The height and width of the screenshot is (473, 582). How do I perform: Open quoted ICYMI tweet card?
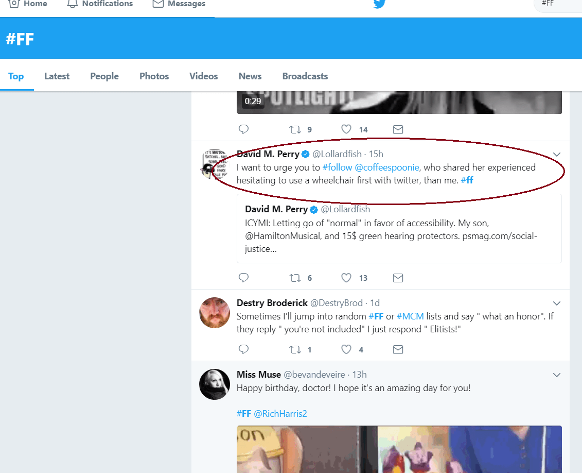[x=399, y=228]
